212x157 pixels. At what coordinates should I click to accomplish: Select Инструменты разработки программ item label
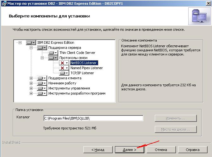click(77, 93)
